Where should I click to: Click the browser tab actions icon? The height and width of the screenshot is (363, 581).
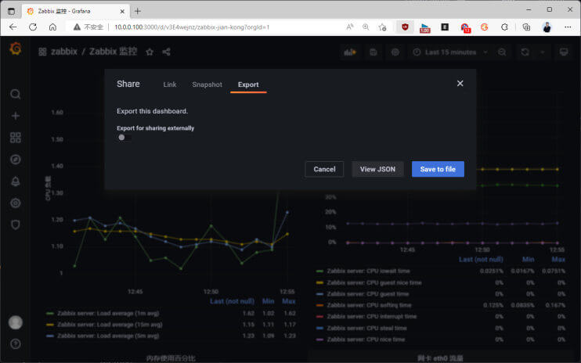(11, 12)
